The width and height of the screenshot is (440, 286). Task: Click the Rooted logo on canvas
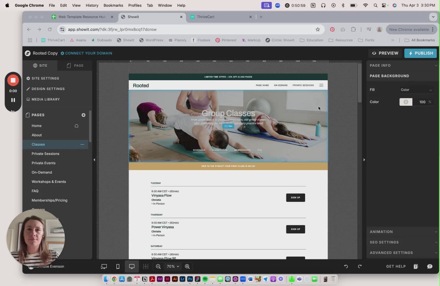[141, 85]
